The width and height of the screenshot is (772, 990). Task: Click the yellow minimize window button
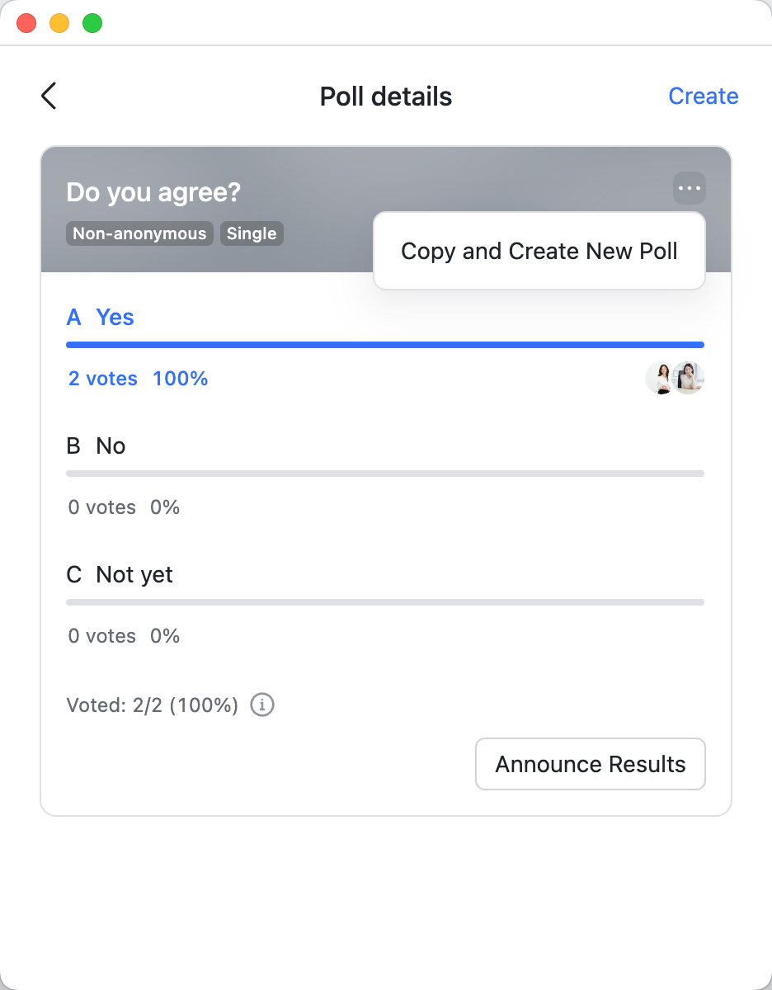coord(59,23)
